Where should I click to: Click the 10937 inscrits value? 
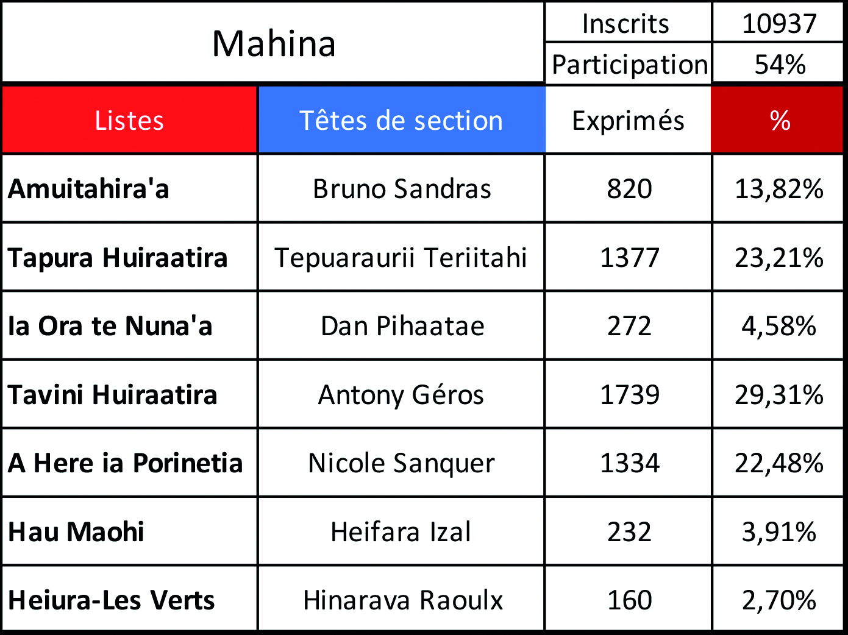(779, 23)
